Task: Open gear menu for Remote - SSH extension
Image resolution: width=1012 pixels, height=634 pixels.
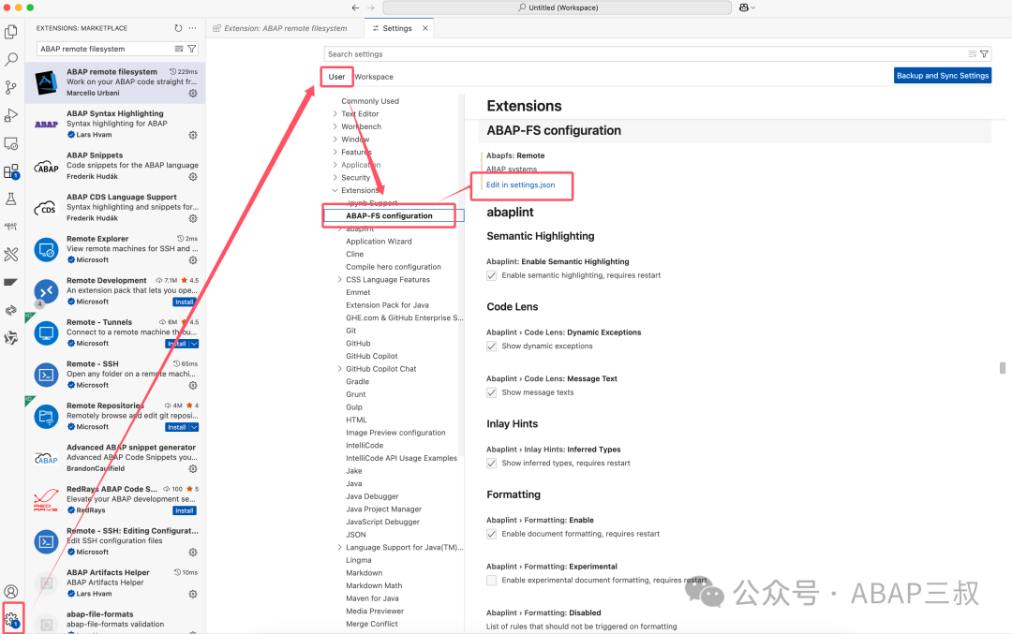Action: (193, 386)
